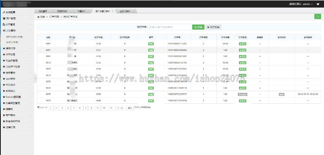Open 业务订单表 in the sidebar submenu
This screenshot has height=155, width=324.
(12, 42)
